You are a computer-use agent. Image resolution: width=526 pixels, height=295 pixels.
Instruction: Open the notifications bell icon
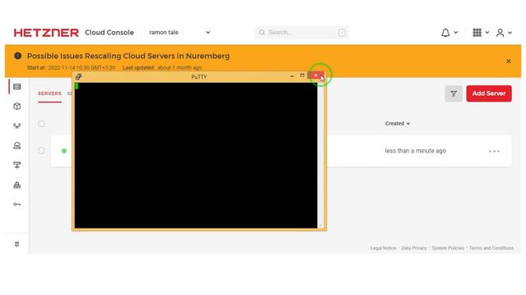445,33
